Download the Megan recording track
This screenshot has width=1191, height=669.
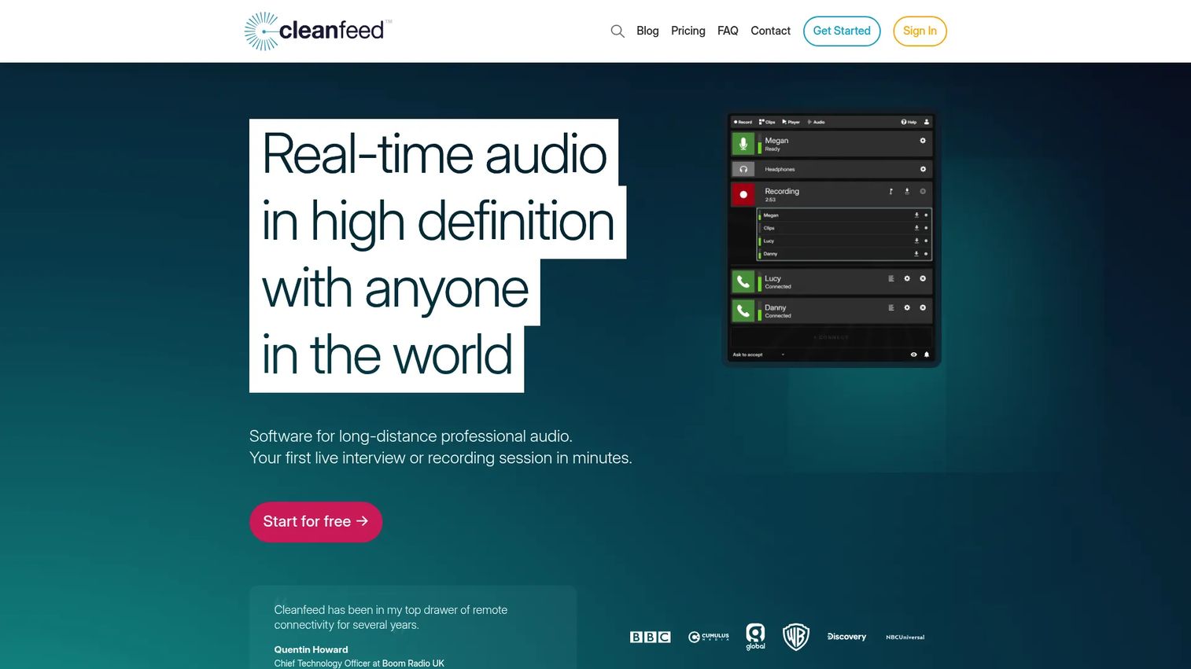pyautogui.click(x=916, y=215)
